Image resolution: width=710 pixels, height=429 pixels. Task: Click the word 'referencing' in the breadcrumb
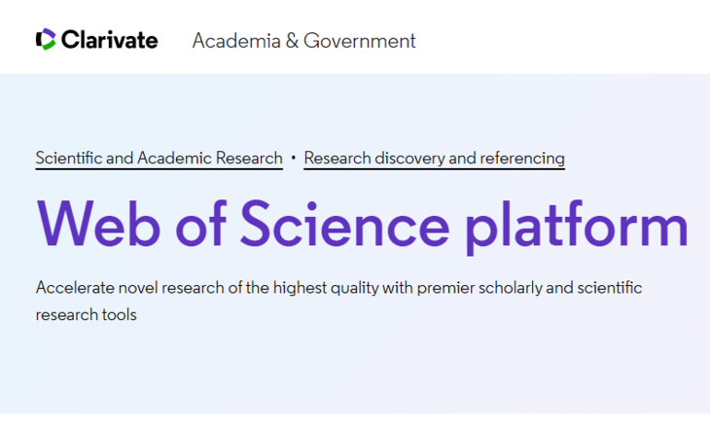pos(522,159)
